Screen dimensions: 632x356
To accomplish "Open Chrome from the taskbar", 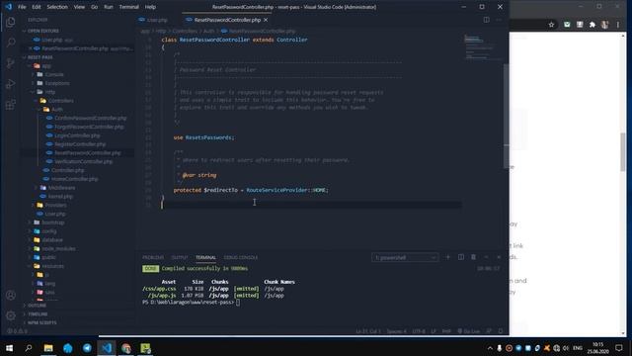I will pyautogui.click(x=126, y=348).
